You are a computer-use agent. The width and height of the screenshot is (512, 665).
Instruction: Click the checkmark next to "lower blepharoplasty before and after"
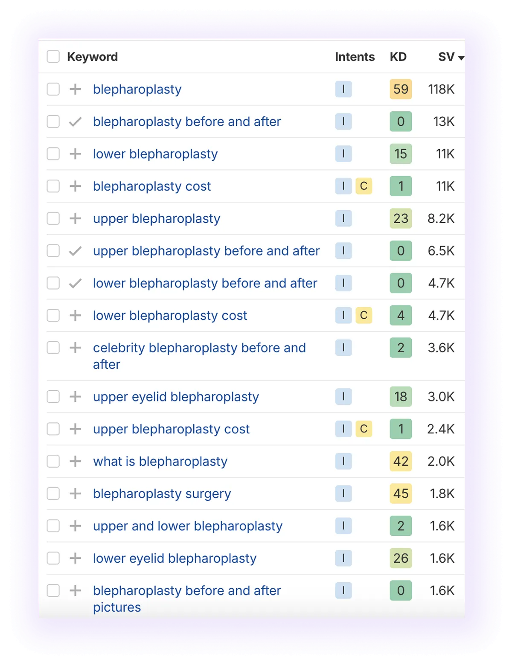(x=75, y=283)
